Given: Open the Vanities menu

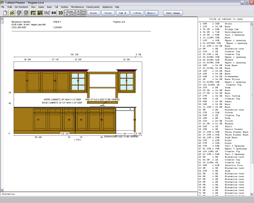Looking at the screenshot, I should [64, 7].
